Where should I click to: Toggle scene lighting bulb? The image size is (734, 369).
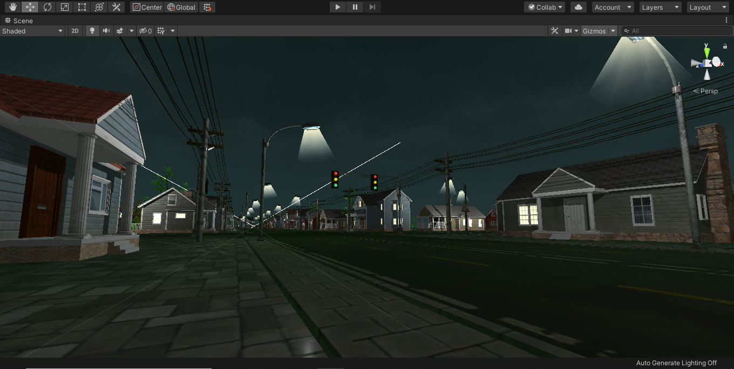click(92, 31)
